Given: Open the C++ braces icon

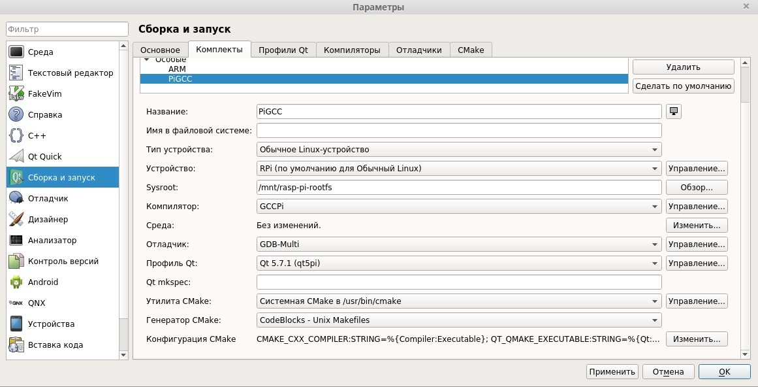Looking at the screenshot, I should pyautogui.click(x=16, y=136).
